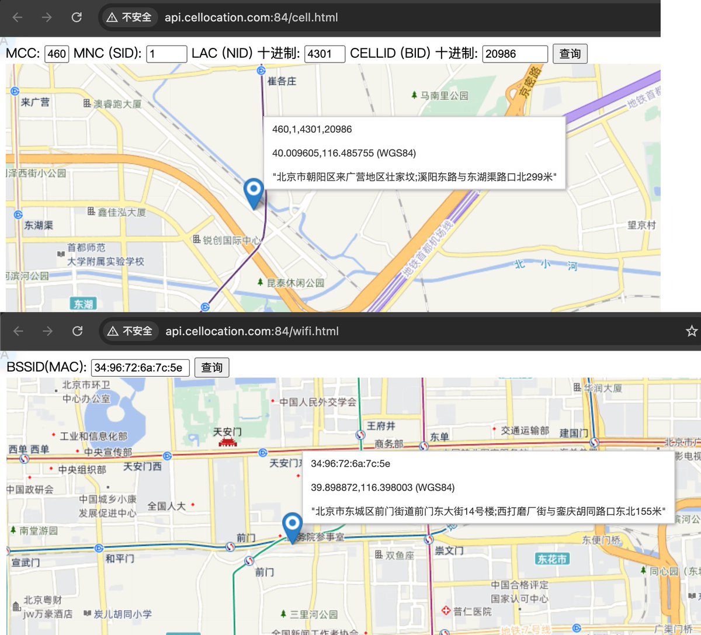Open the 锐创国际中心 building icon
This screenshot has width=701, height=635.
[x=196, y=240]
